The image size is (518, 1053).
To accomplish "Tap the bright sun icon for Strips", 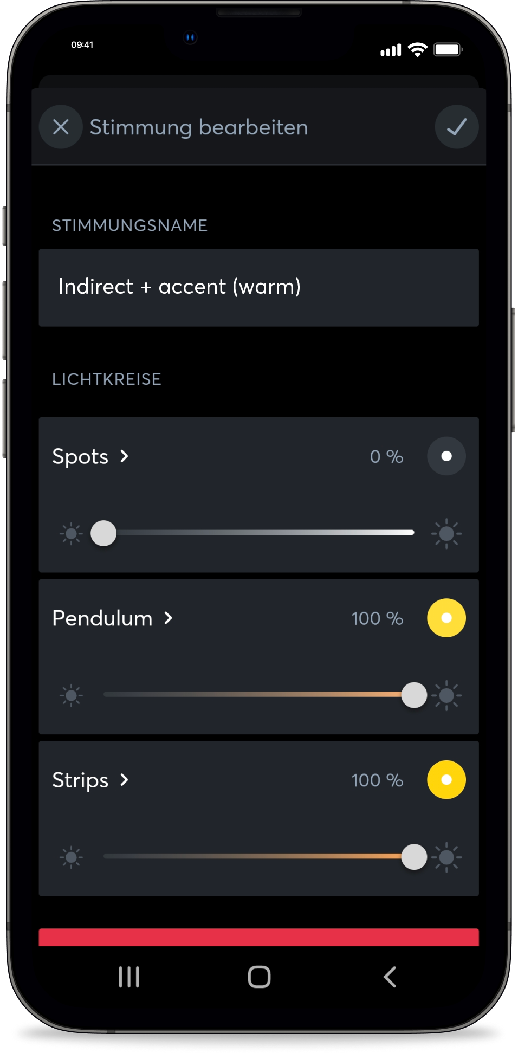I will (x=448, y=857).
